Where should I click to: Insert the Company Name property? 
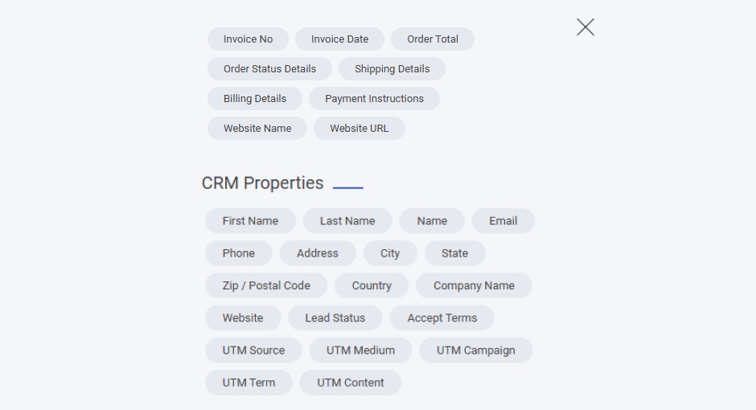[x=474, y=285]
